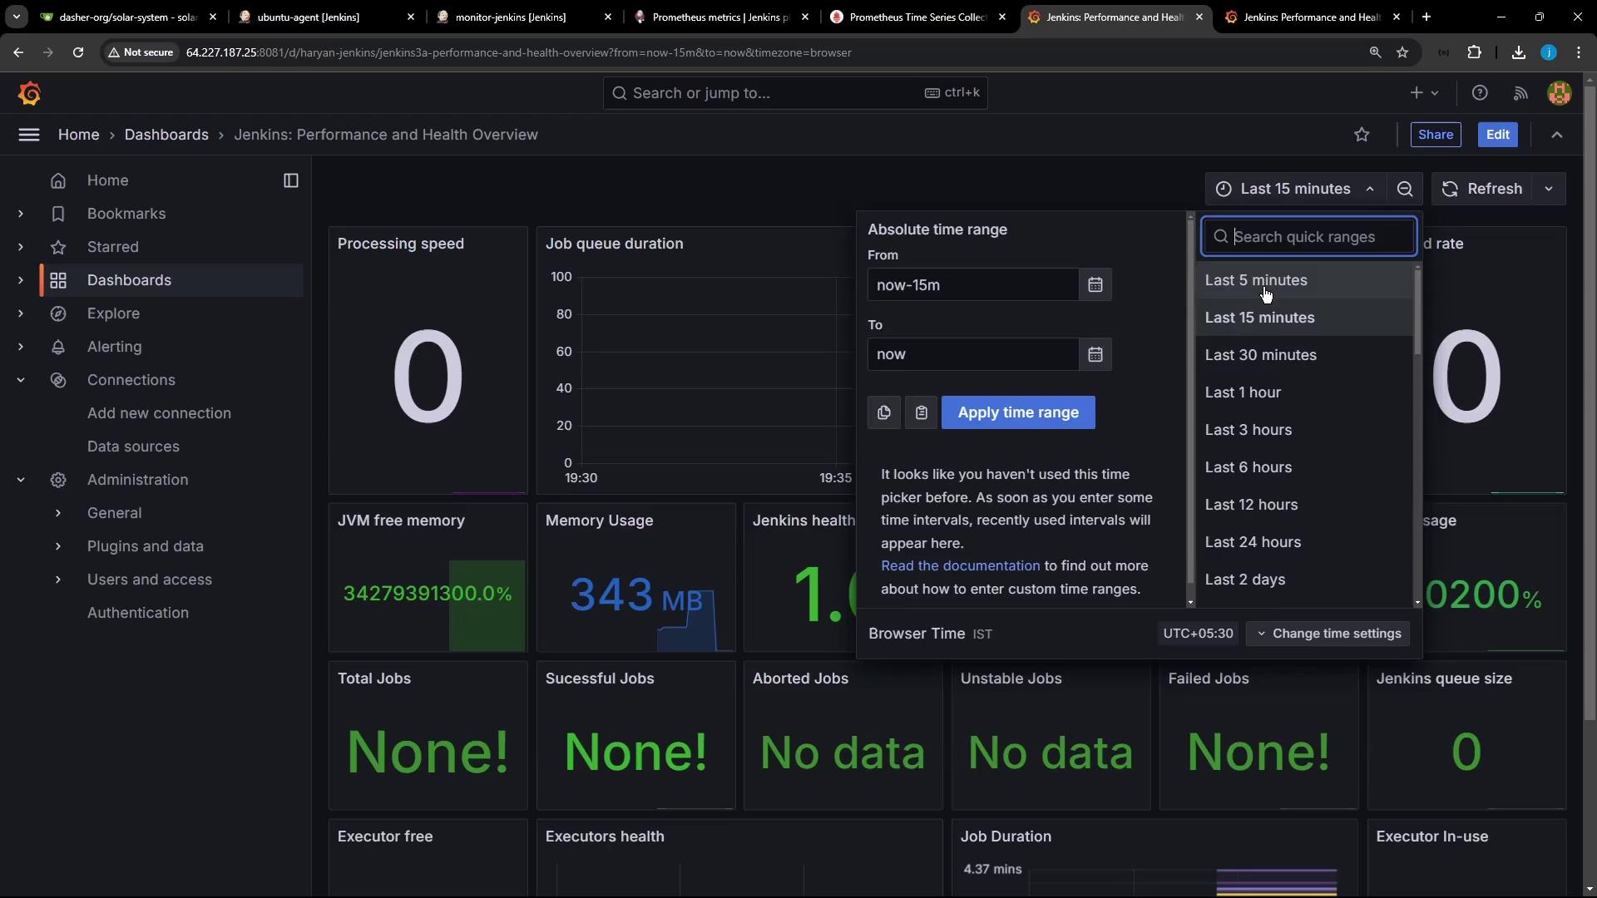Open the Read the documentation link
Screen dimensions: 1597x898
pos(960,565)
